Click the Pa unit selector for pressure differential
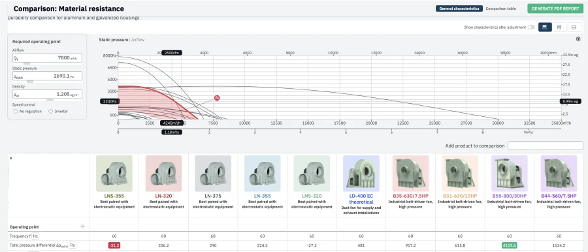Image resolution: width=588 pixels, height=252 pixels. point(73,245)
